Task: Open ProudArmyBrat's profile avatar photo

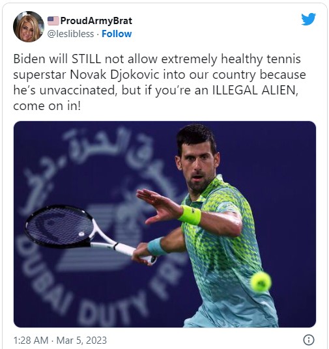Action: pos(29,27)
